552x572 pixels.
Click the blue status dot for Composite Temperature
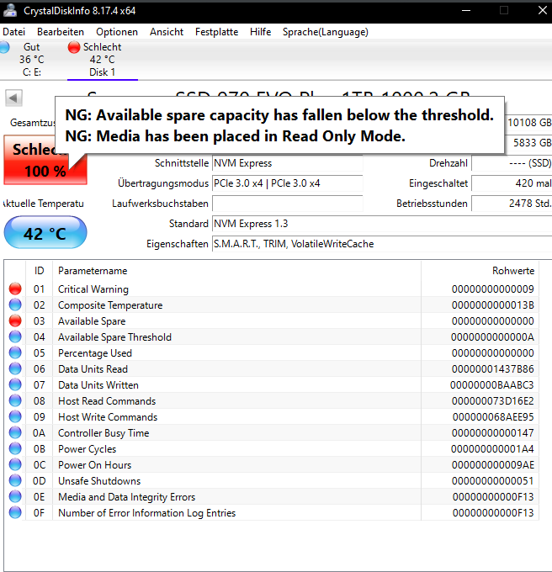click(15, 305)
